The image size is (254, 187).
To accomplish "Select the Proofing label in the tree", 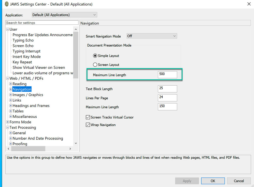I will click(x=20, y=144).
